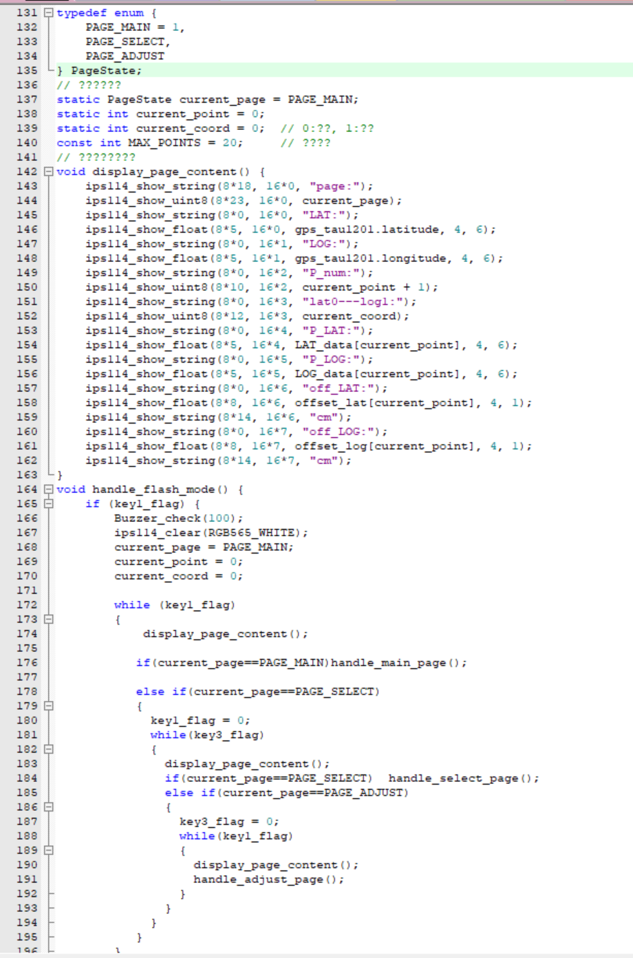This screenshot has height=958, width=633.
Task: Fold the PAGE_ADJUST else-if block at line 186
Action: click(48, 807)
